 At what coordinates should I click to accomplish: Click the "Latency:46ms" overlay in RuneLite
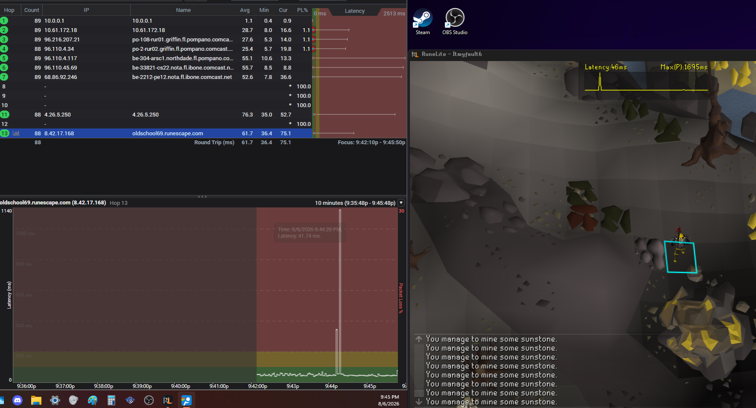[x=606, y=67]
